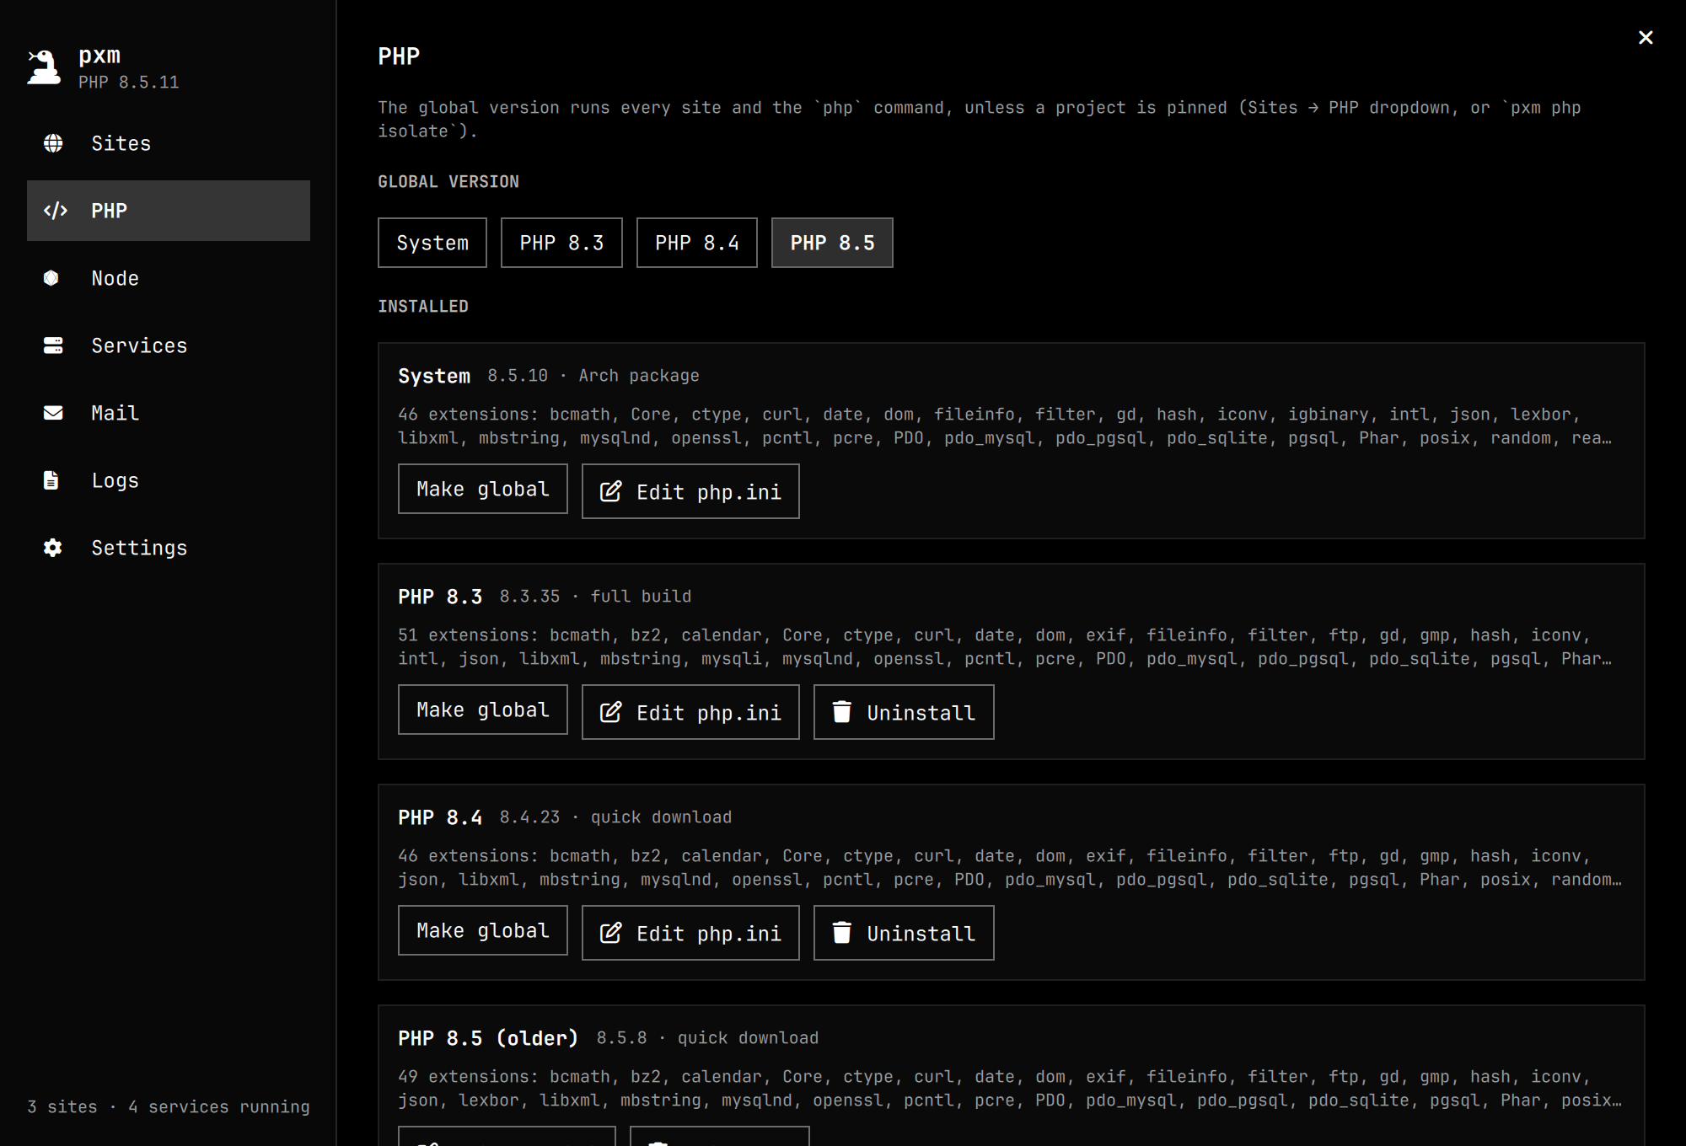Click the PHP code-brackets icon
The width and height of the screenshot is (1686, 1146).
(55, 211)
